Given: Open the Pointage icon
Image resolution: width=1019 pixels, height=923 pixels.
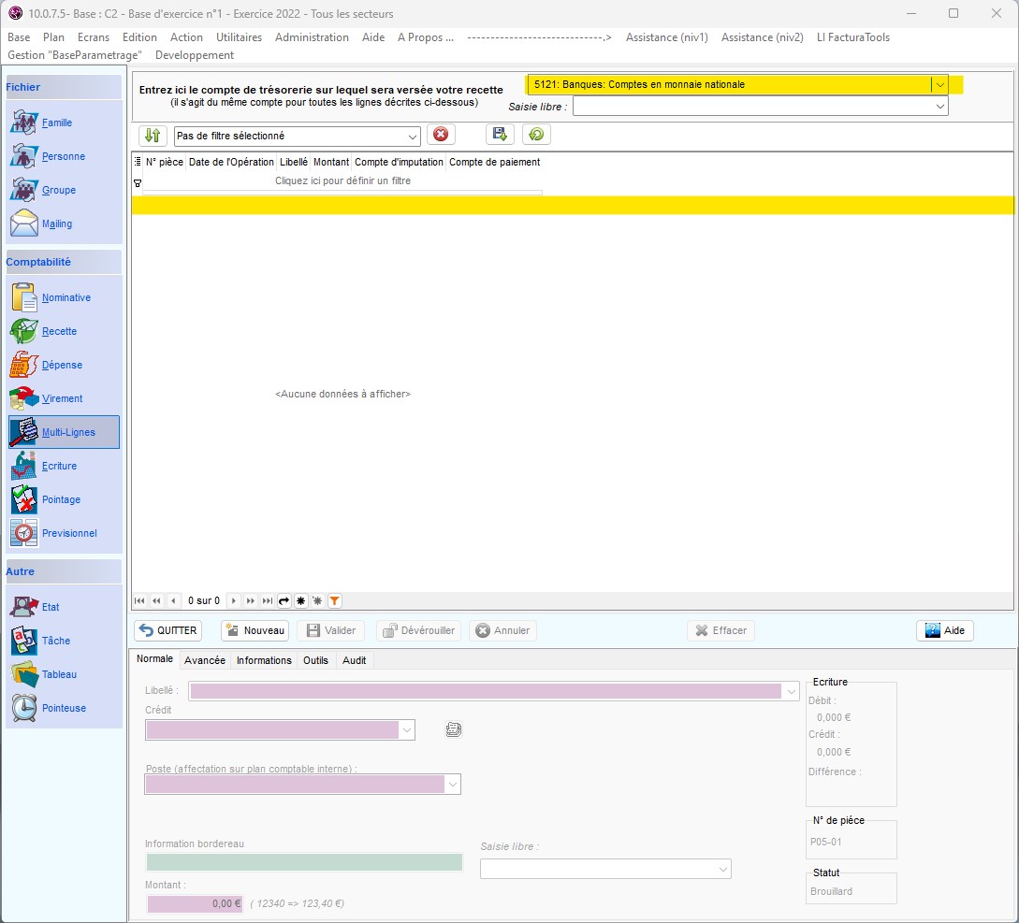Looking at the screenshot, I should [24, 499].
